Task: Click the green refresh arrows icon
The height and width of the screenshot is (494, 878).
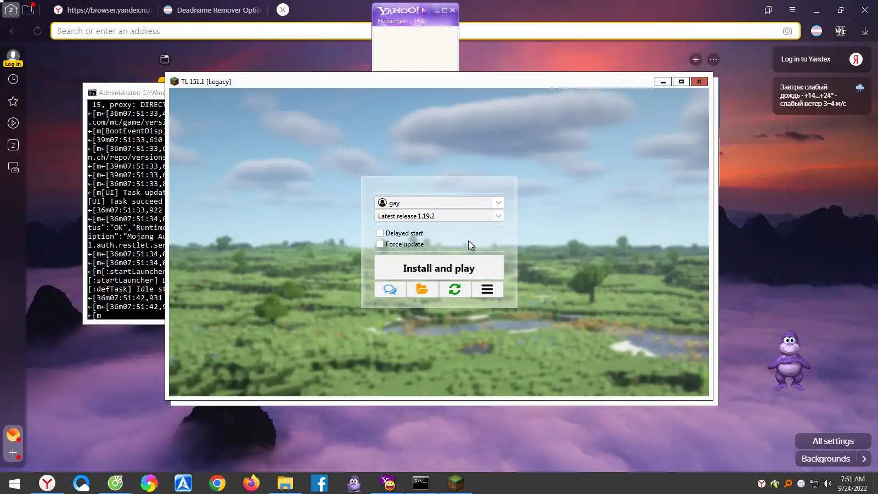Action: coord(454,289)
